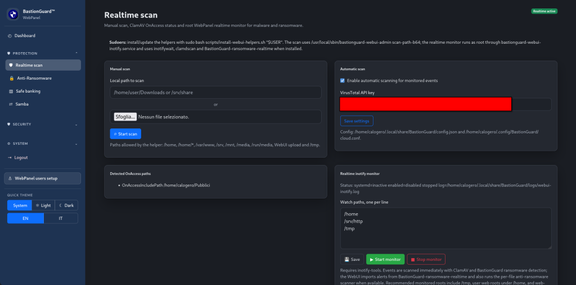Click the Dashboard clock icon
Screen dimensions: 576x285
point(10,35)
